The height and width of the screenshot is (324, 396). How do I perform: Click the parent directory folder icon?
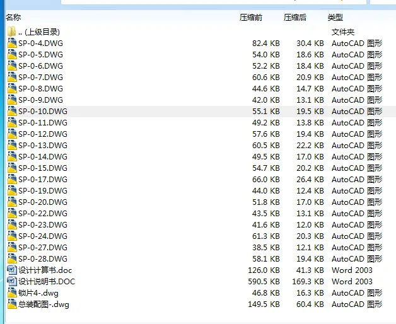point(11,32)
